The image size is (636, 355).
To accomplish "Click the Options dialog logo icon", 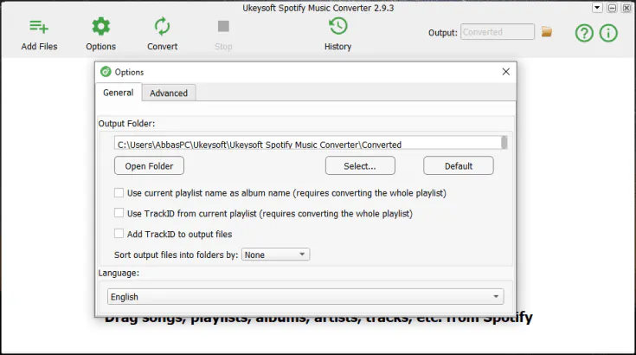I will pos(106,72).
